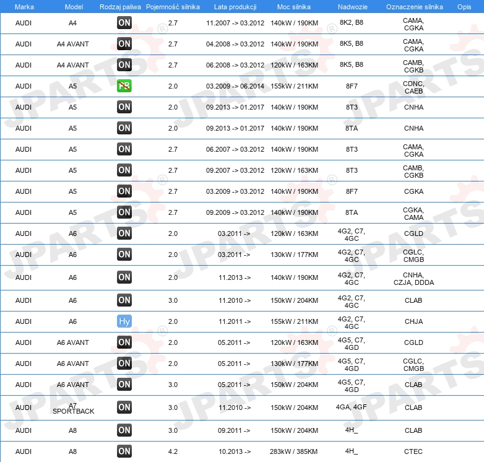This screenshot has height=462, width=484.
Task: Click the ON icon in the A8 3.0 CLAB row
Action: [124, 430]
